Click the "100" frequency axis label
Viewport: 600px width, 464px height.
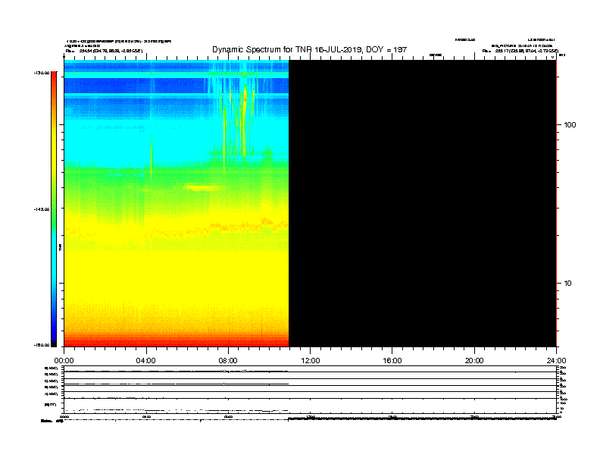pyautogui.click(x=570, y=125)
